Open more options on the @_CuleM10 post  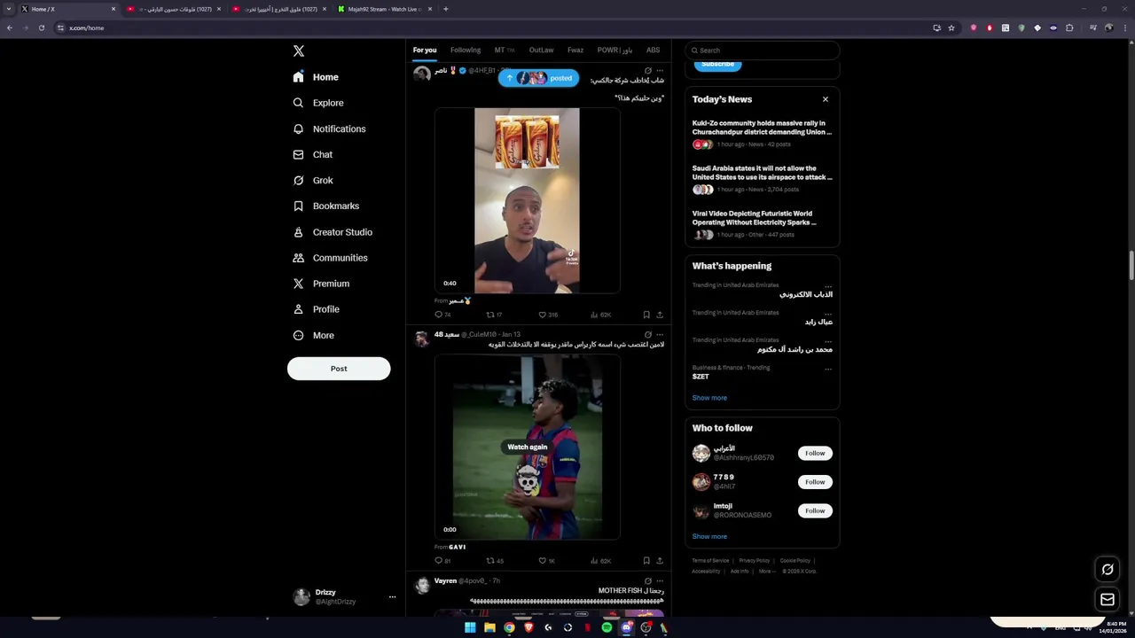tap(660, 335)
